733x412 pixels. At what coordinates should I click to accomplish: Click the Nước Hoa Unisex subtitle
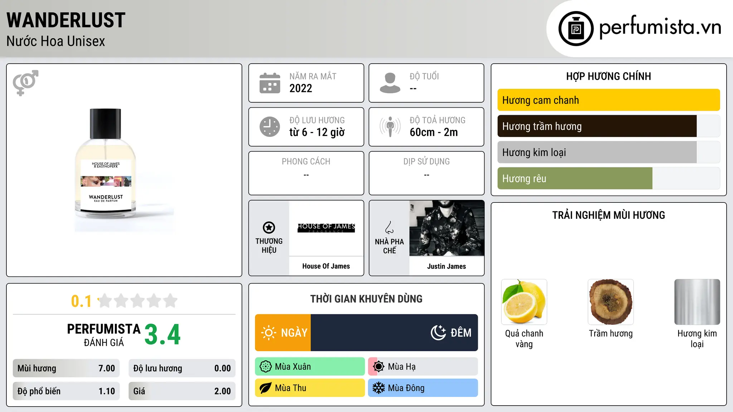55,41
